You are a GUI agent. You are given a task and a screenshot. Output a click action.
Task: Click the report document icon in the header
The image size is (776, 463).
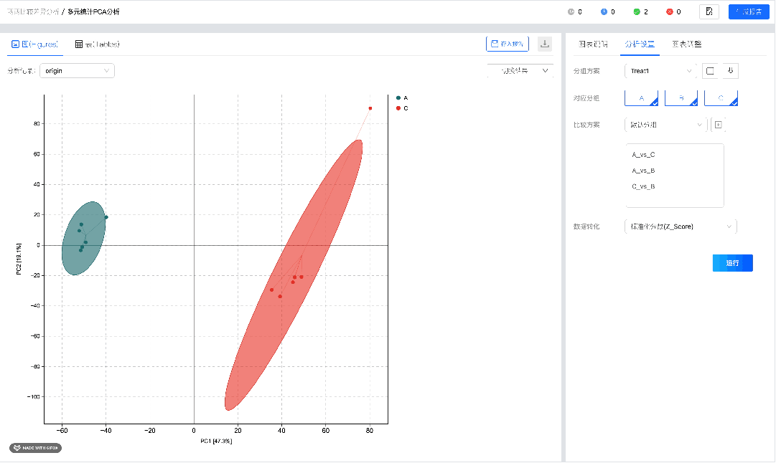(x=709, y=12)
